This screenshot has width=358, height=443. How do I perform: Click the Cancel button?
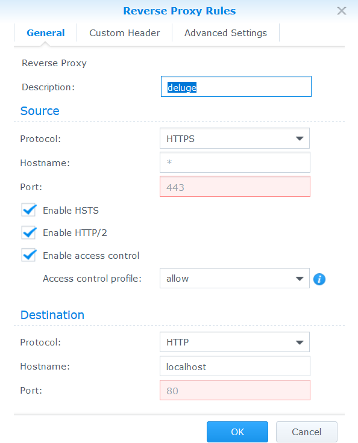[307, 432]
